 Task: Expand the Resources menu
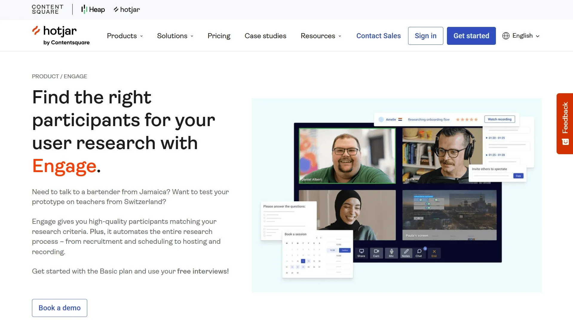321,36
